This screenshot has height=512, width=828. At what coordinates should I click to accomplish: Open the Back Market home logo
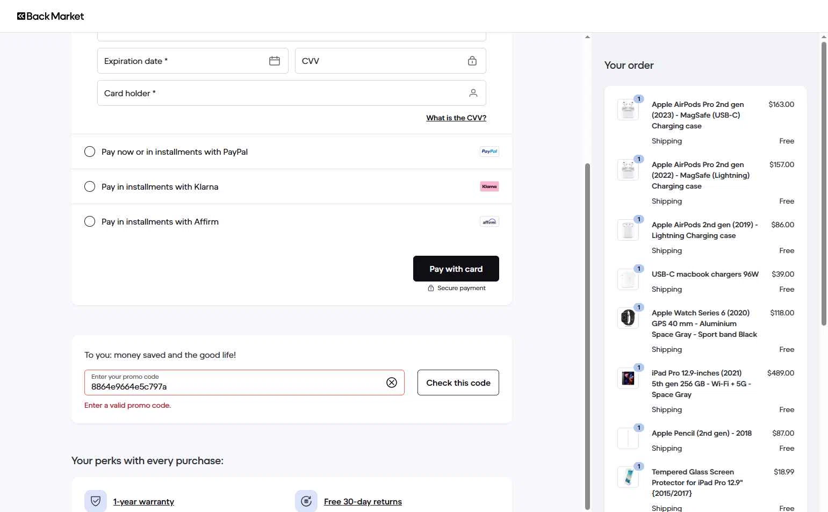(x=51, y=16)
